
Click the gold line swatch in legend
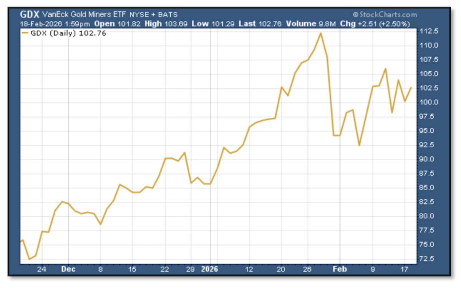(x=25, y=33)
